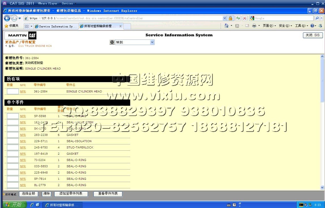Click the Home page icon
The image size is (325, 208).
coord(226,26)
